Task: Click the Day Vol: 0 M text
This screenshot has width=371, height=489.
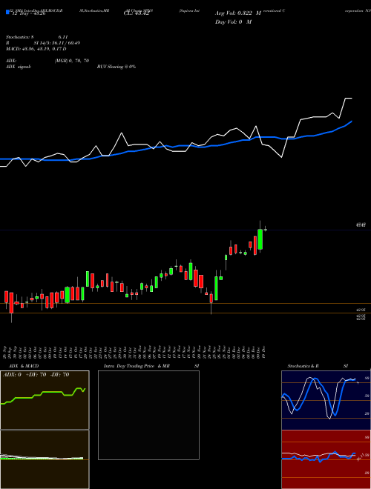Action: pyautogui.click(x=233, y=22)
